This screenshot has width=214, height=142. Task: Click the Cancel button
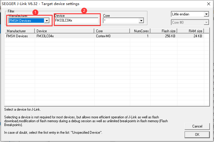coord(197,126)
